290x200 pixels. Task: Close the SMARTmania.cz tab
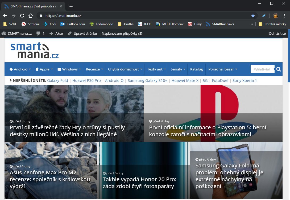point(61,6)
